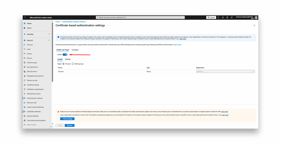This screenshot has width=281, height=144.
Task: Click the Users person icon
Action: pyautogui.click(x=24, y=49)
